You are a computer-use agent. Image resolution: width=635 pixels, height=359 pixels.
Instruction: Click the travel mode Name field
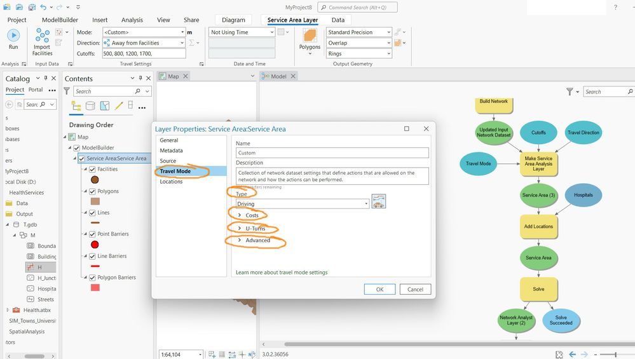tap(332, 153)
